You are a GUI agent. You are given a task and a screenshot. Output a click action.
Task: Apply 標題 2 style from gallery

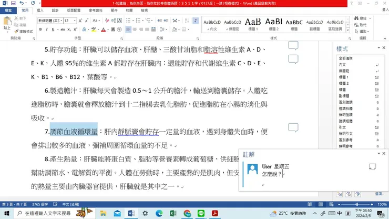click(x=274, y=24)
